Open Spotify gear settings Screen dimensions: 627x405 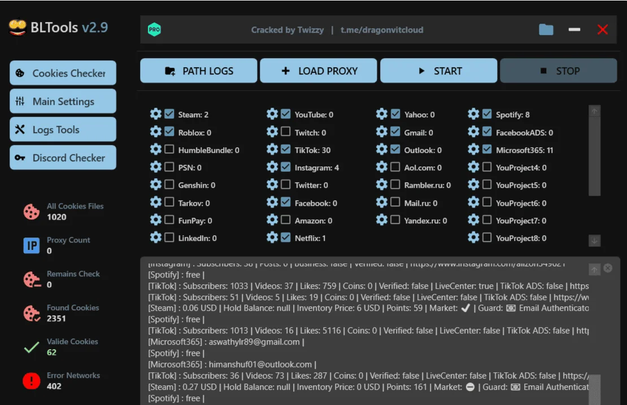point(473,115)
